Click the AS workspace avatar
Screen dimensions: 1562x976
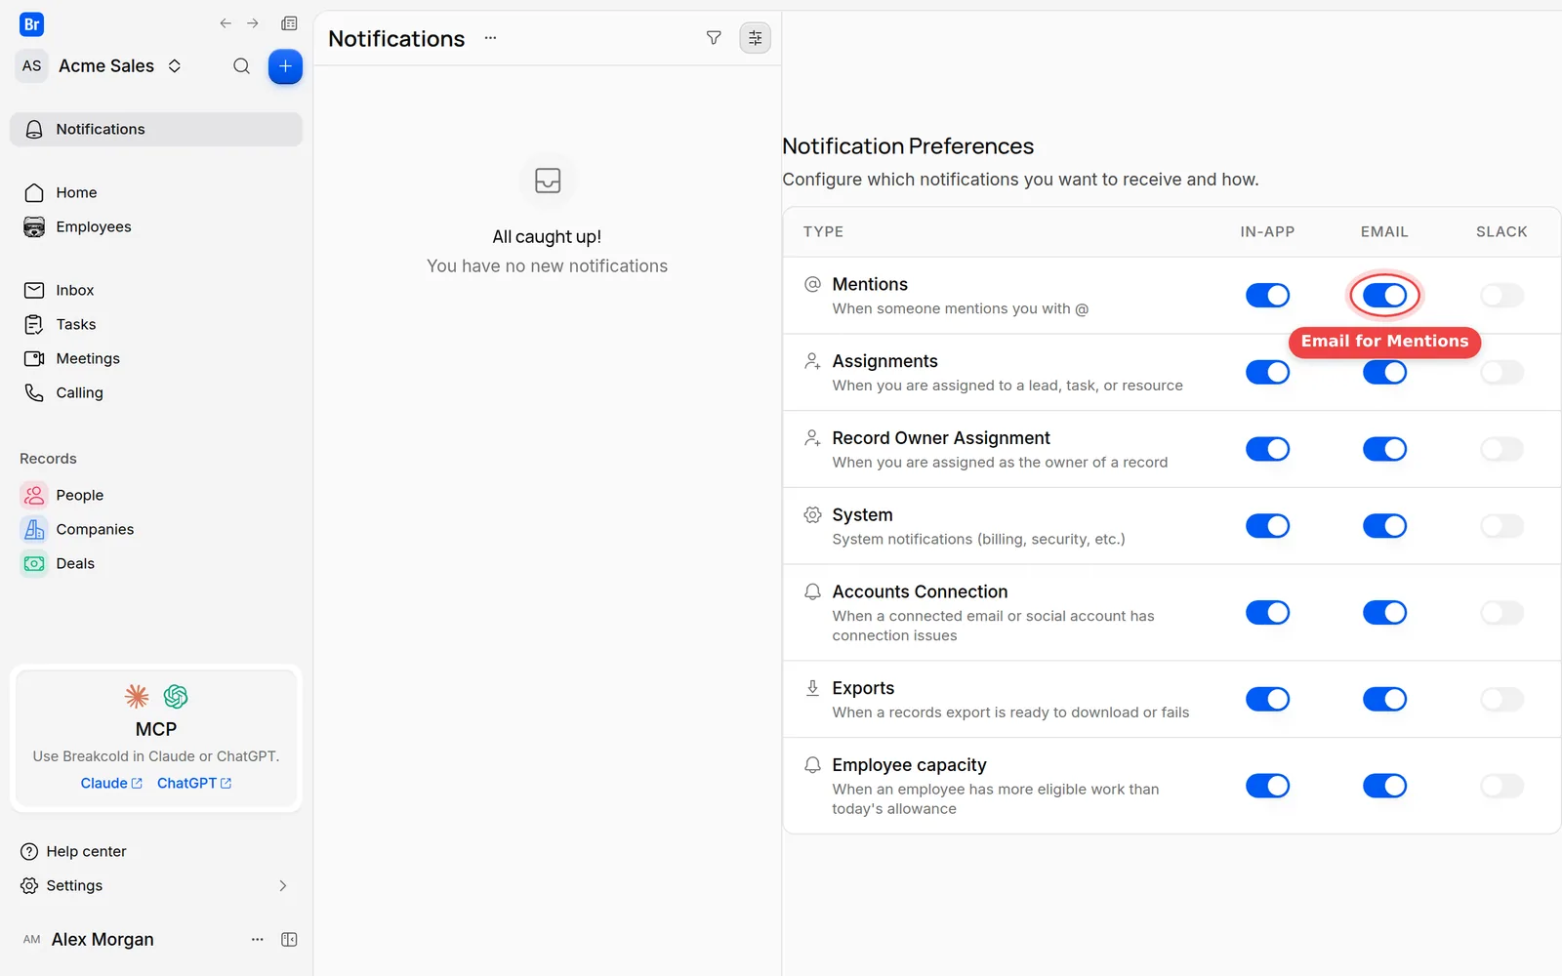pyautogui.click(x=32, y=66)
